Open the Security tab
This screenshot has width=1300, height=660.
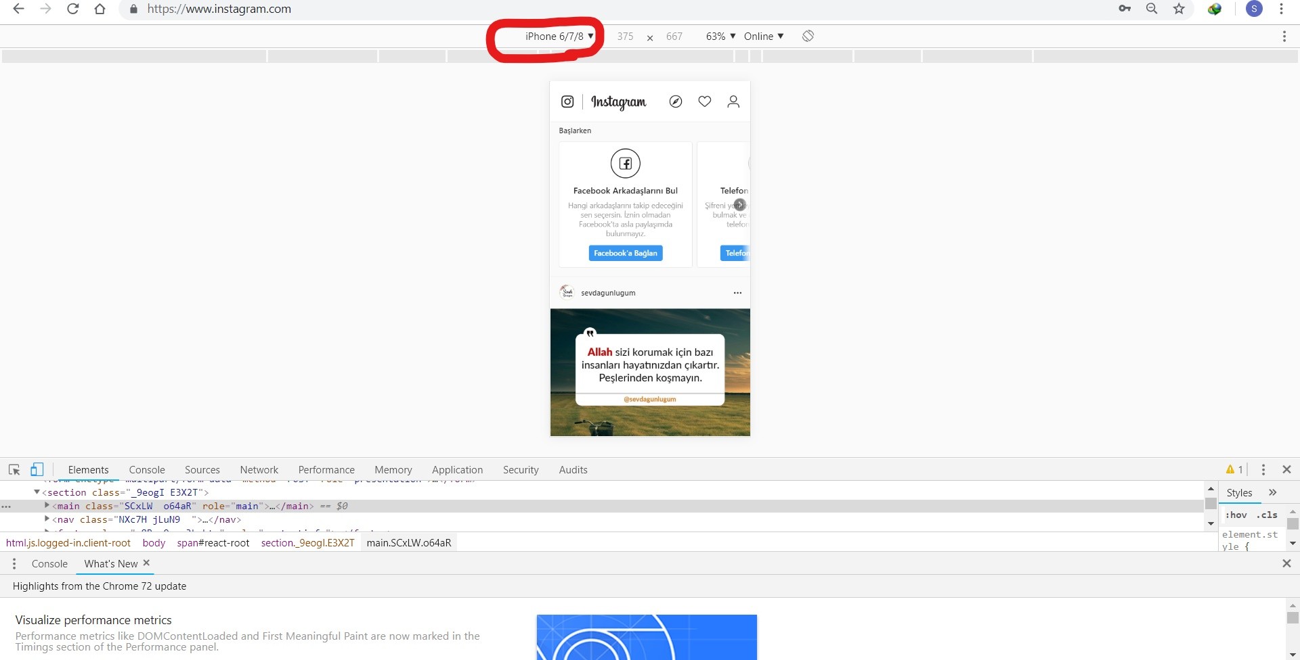pyautogui.click(x=521, y=470)
